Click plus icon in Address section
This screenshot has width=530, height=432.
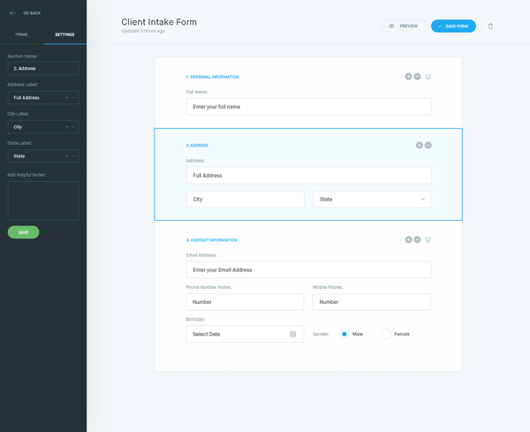(x=419, y=145)
